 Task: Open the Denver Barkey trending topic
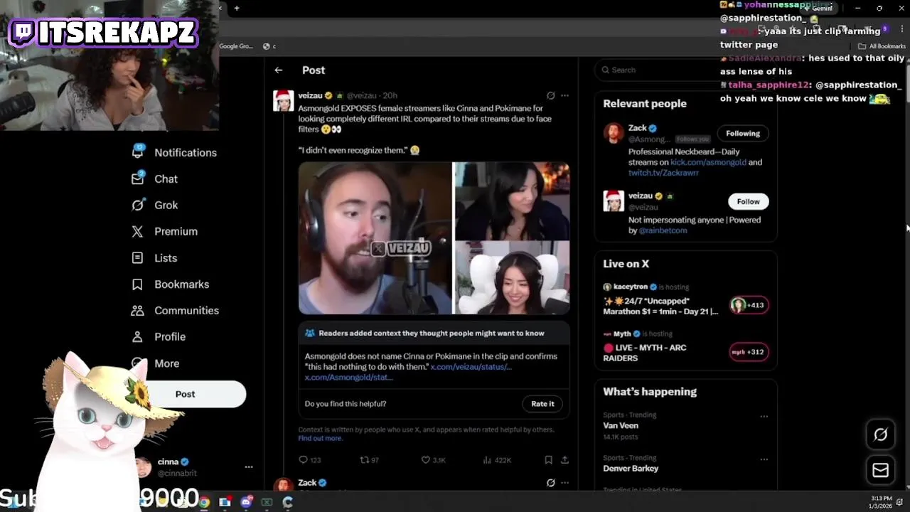[x=631, y=469]
